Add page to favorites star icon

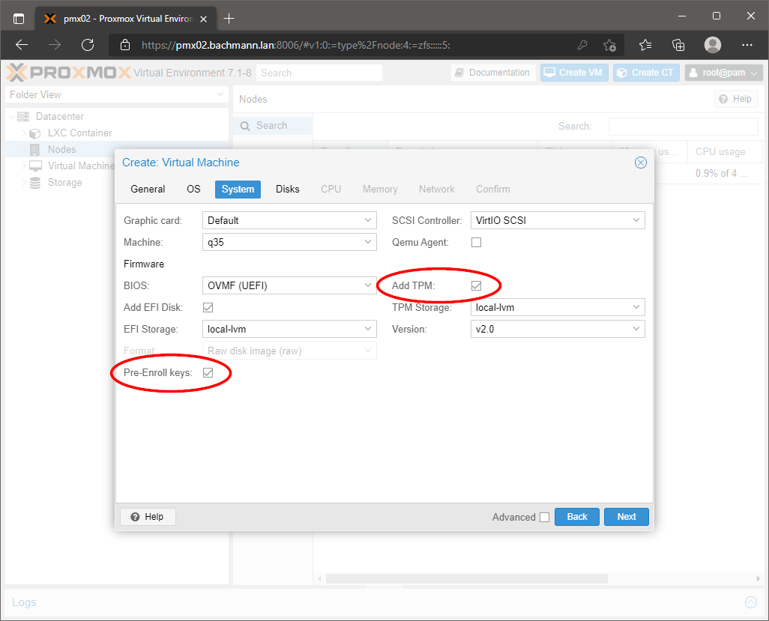(609, 45)
